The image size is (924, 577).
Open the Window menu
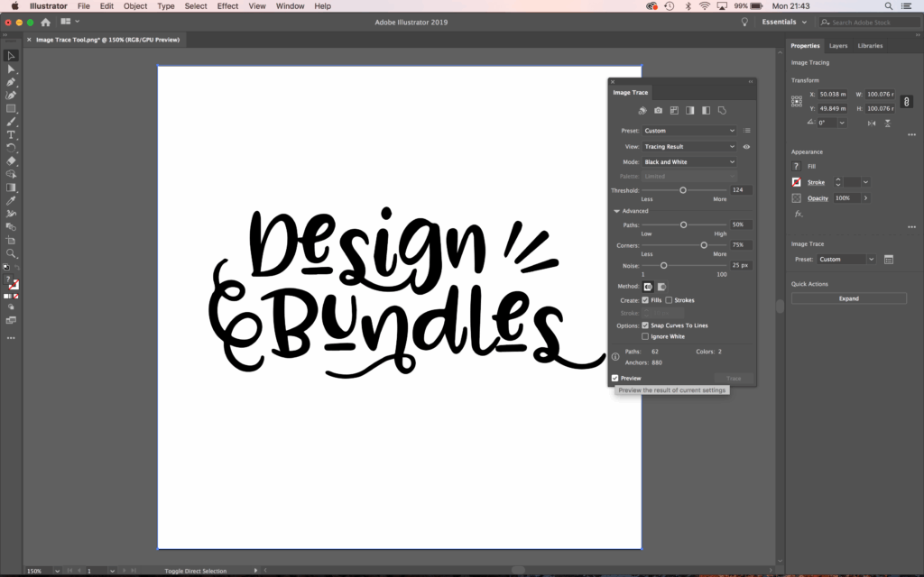click(x=290, y=6)
